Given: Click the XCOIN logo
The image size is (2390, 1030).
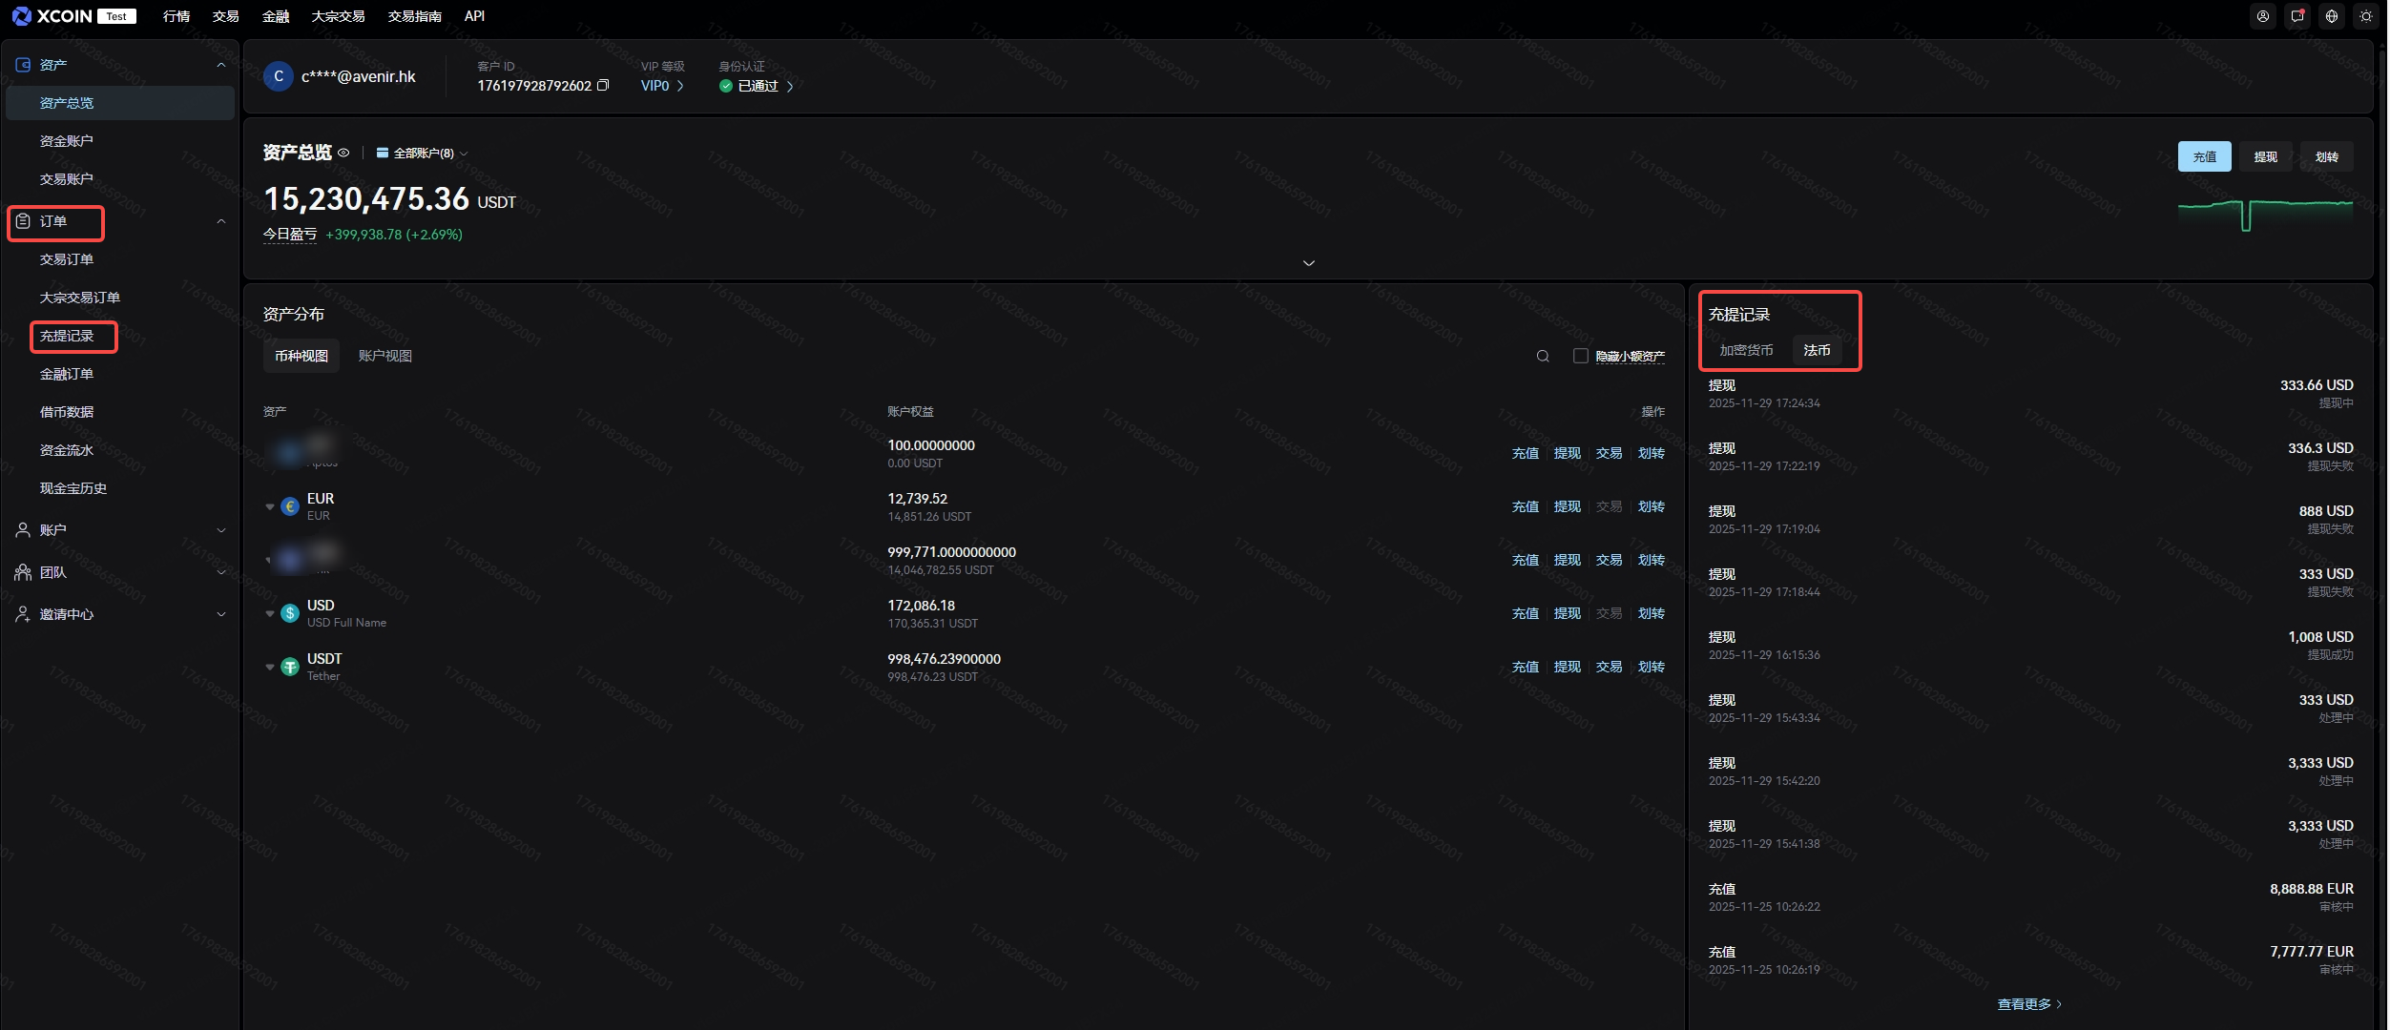Looking at the screenshot, I should point(52,16).
